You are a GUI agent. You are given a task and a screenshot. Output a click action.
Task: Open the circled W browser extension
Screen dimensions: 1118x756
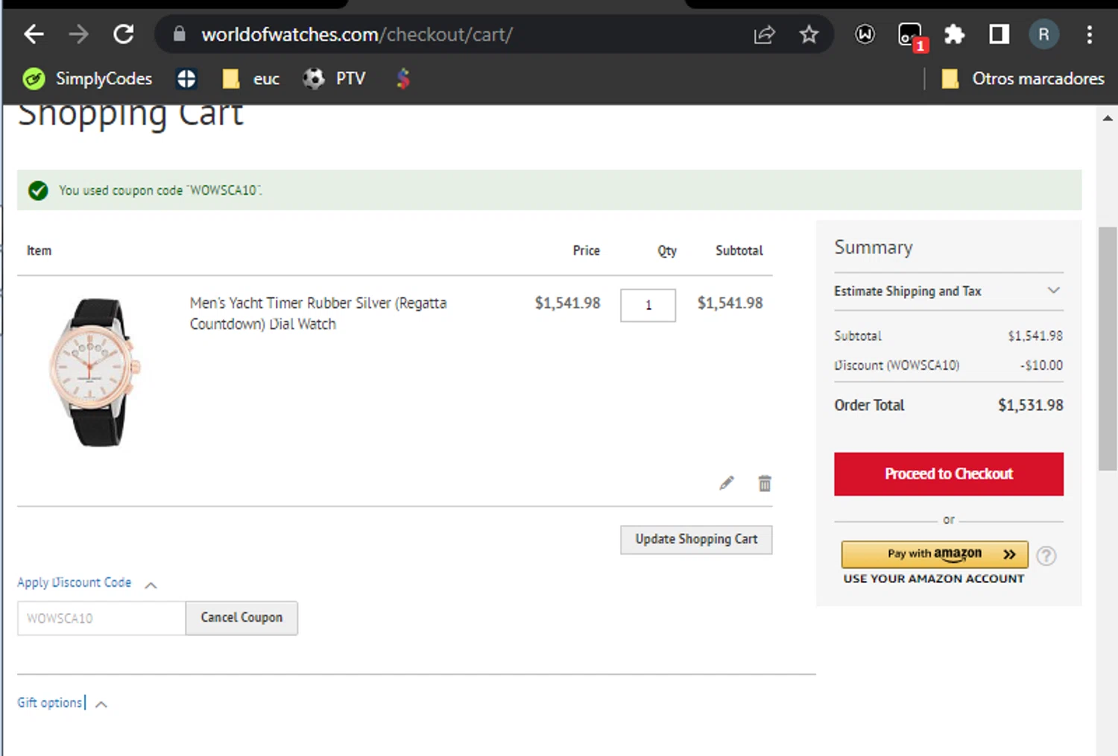[x=865, y=34]
